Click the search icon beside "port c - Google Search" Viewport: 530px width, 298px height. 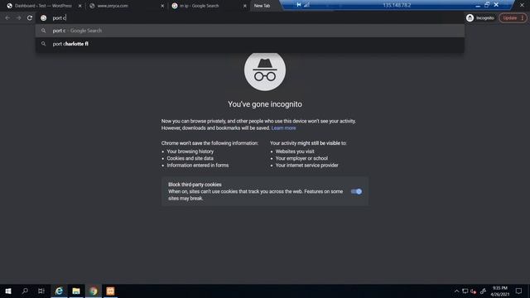tap(43, 31)
